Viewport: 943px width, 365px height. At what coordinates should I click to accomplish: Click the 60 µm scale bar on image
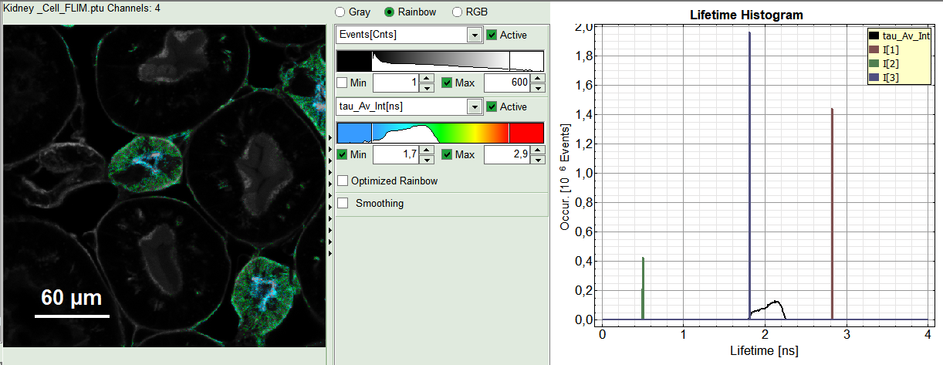click(72, 315)
